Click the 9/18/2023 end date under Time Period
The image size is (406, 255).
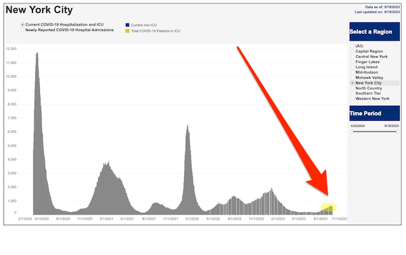click(392, 126)
